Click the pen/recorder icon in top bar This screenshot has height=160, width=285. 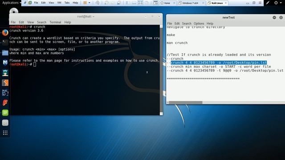point(268,3)
